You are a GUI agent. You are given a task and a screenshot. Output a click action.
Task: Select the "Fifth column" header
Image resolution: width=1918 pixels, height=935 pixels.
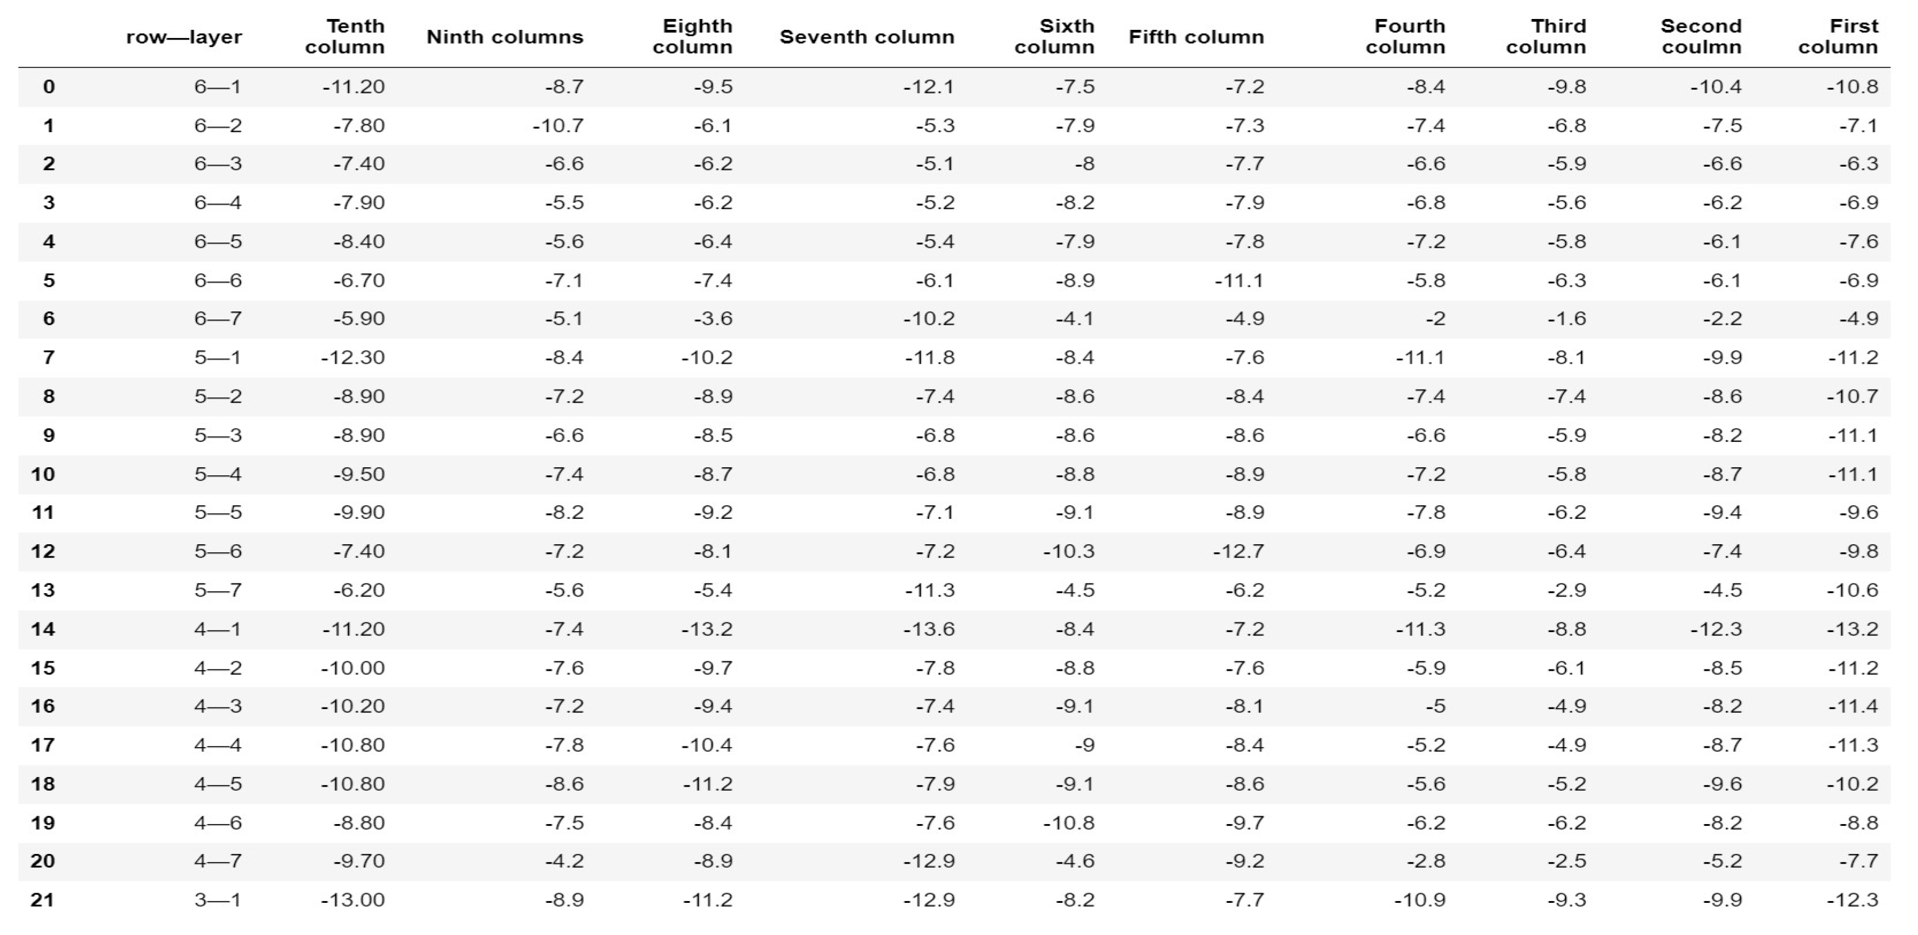pyautogui.click(x=1196, y=37)
